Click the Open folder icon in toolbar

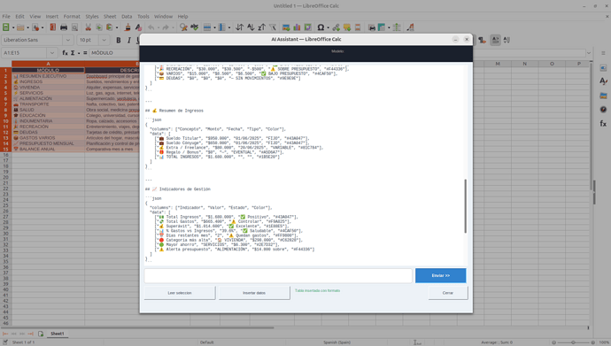click(x=20, y=27)
